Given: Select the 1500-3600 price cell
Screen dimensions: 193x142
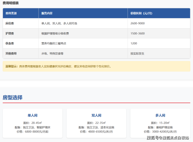Looking at the screenshot, I should [138, 33].
